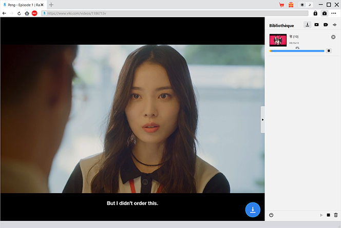Open a new tab with plus button
The height and width of the screenshot is (228, 341).
pos(51,5)
